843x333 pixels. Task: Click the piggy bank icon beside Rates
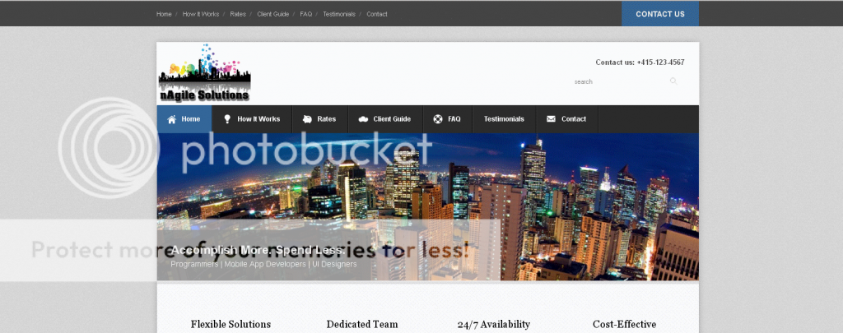307,119
